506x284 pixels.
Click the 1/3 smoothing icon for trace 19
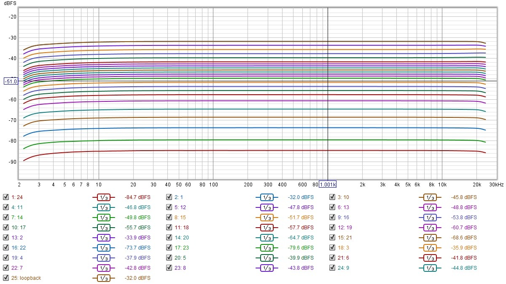(x=430, y=227)
